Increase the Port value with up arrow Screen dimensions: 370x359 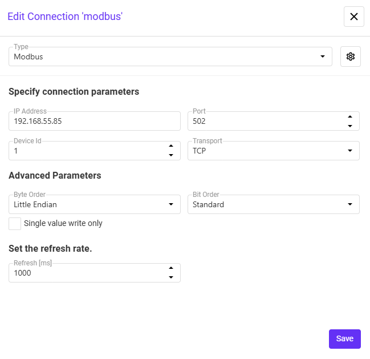tap(350, 116)
